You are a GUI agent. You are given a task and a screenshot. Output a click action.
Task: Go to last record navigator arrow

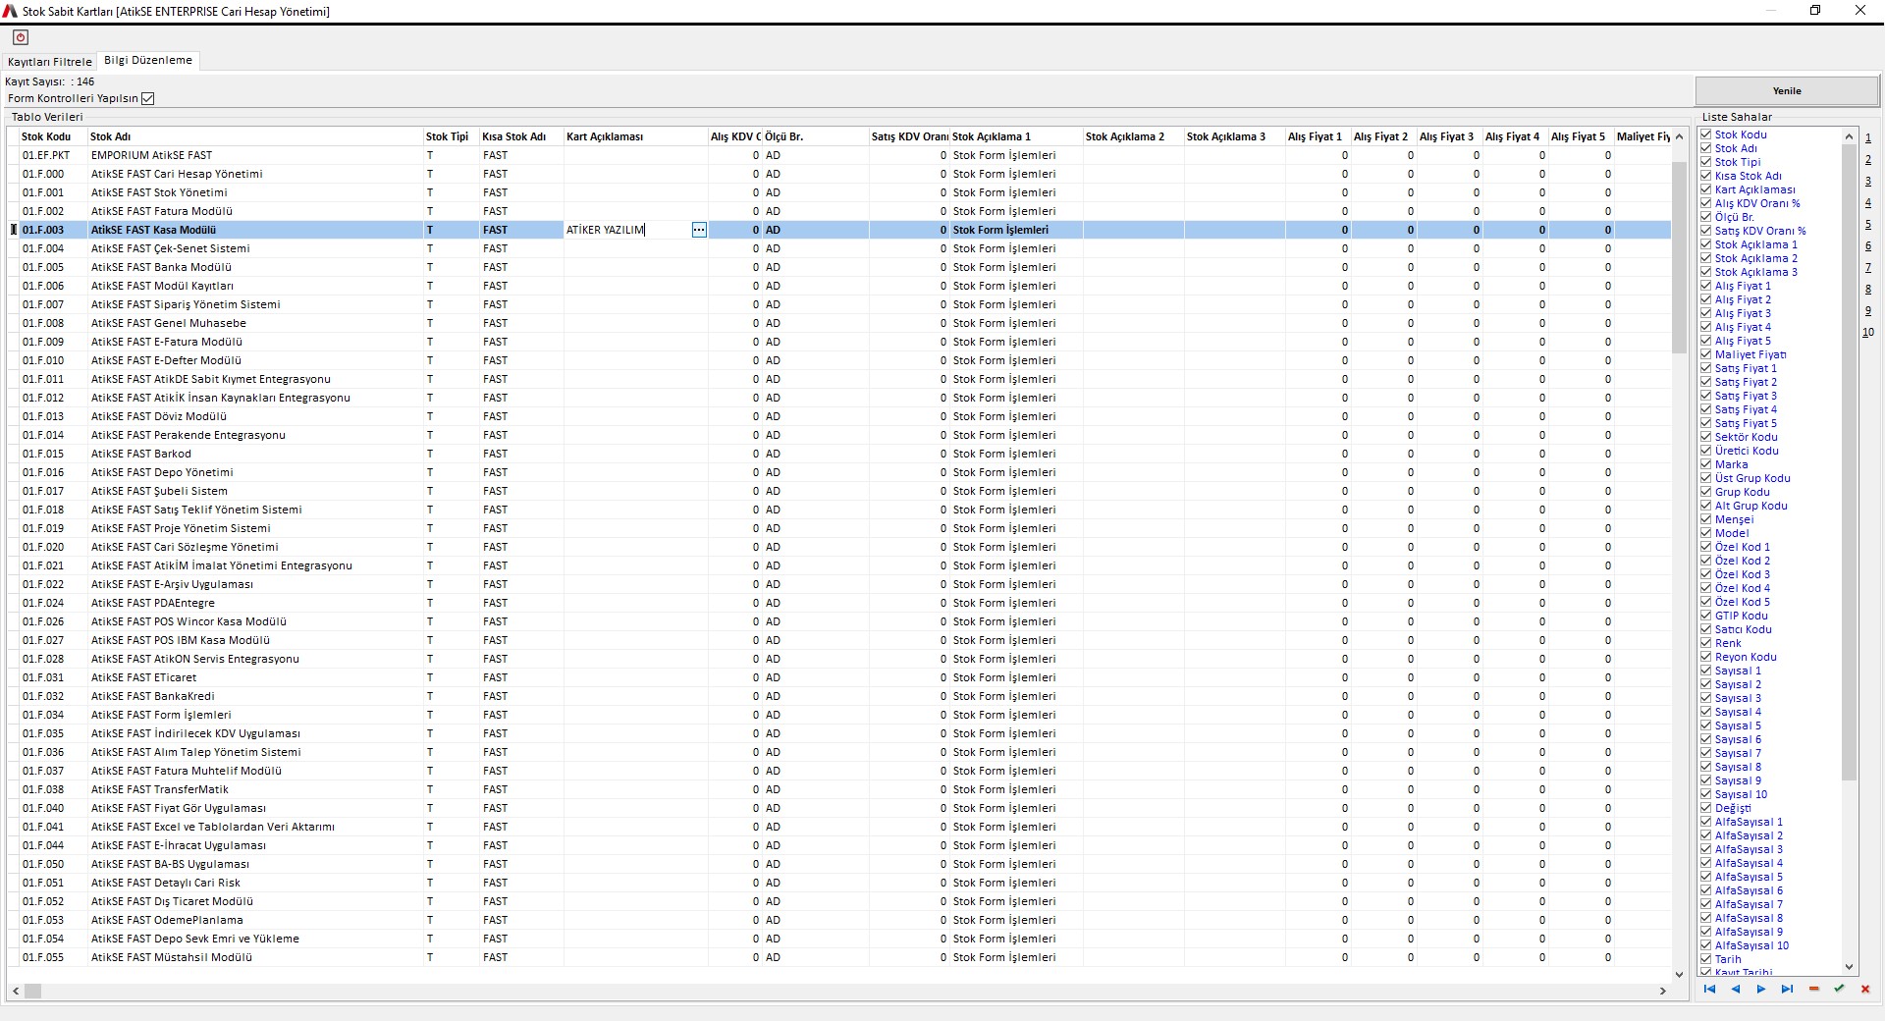(x=1787, y=989)
